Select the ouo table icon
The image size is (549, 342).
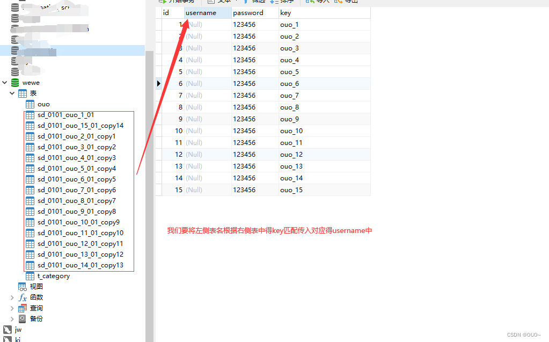pos(30,104)
